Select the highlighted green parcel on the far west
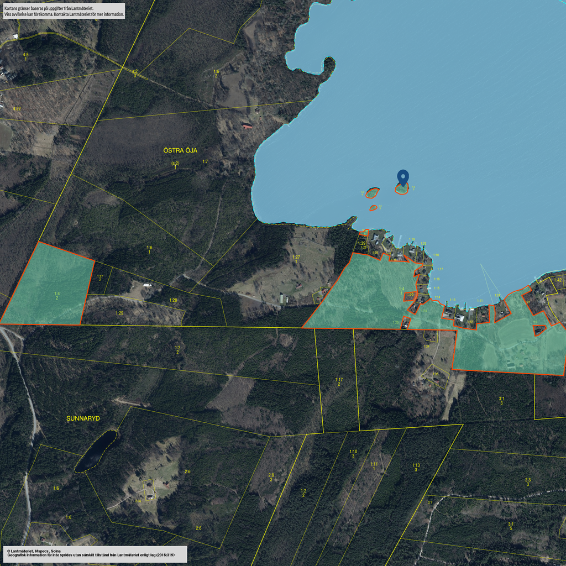Viewport: 566px width, 566px height. [50, 285]
